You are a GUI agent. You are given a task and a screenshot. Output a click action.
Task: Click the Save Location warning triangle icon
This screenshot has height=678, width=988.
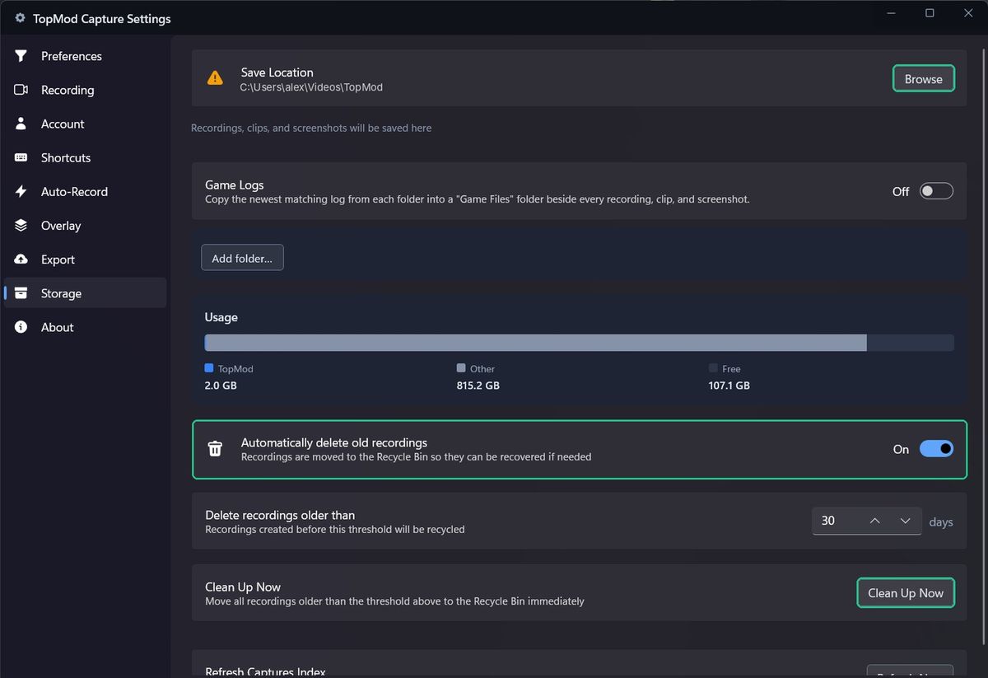215,78
